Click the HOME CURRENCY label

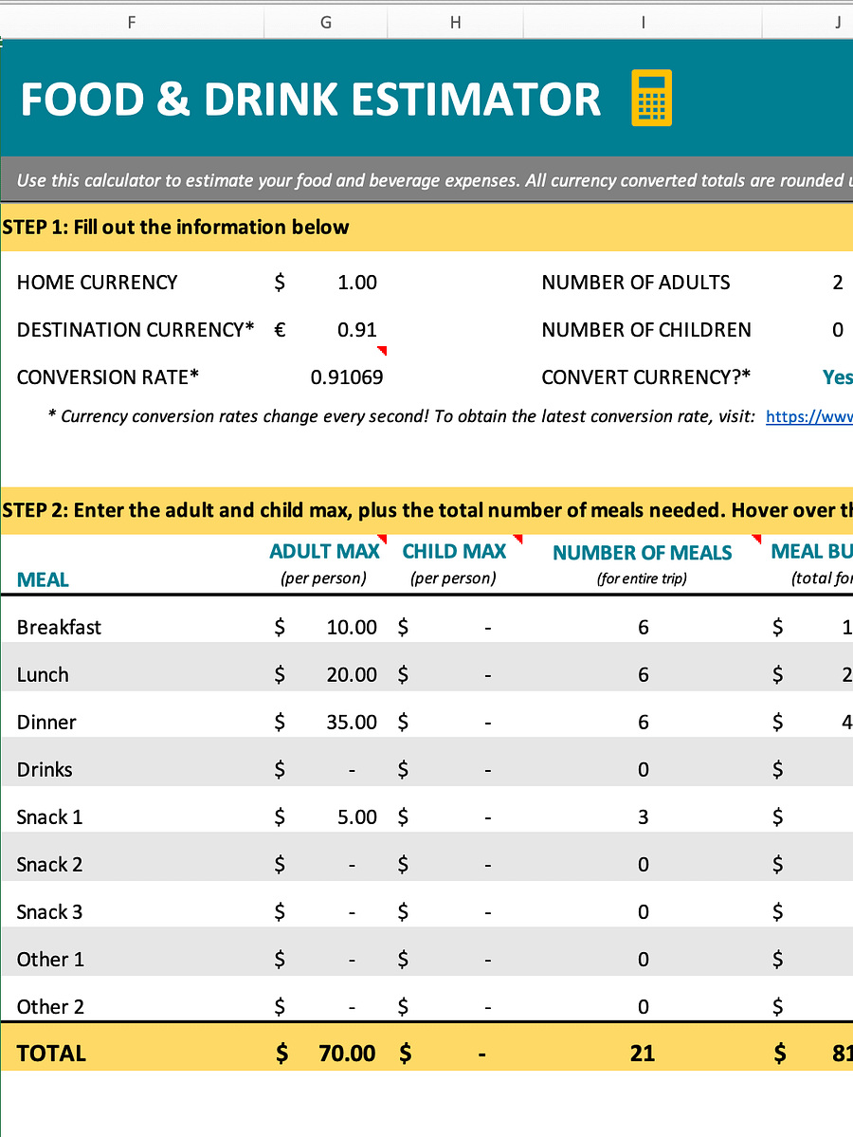(x=97, y=282)
